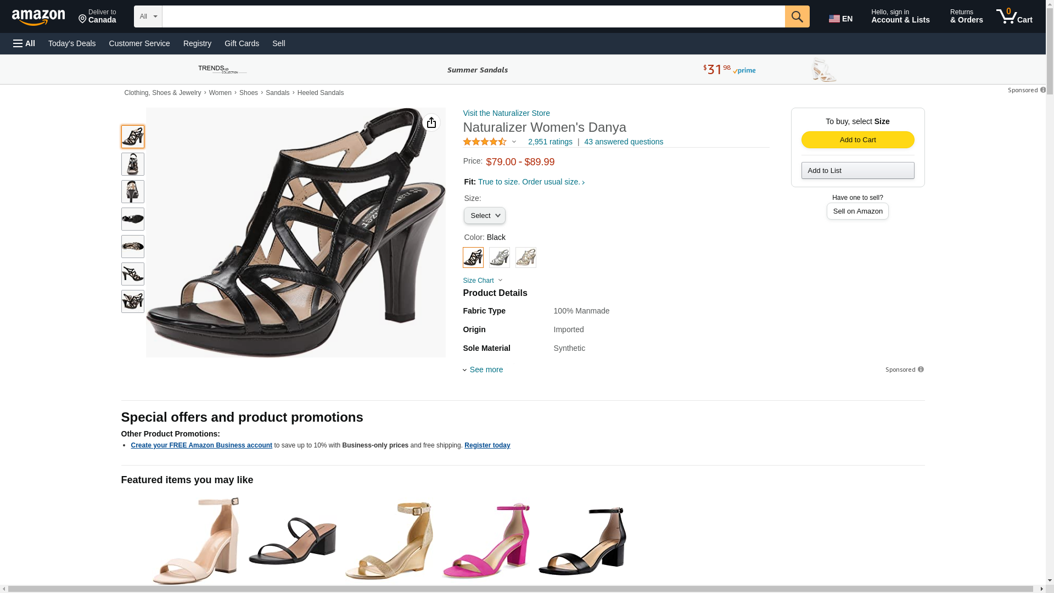Choose the silver color sandal swatch
Image resolution: width=1054 pixels, height=593 pixels.
[x=500, y=258]
